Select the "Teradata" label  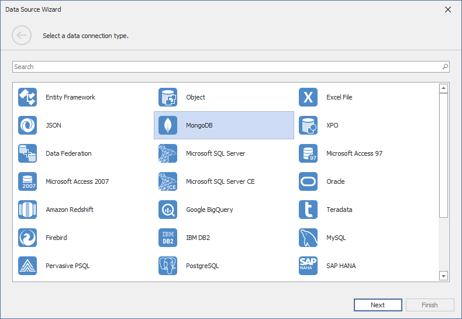(339, 210)
